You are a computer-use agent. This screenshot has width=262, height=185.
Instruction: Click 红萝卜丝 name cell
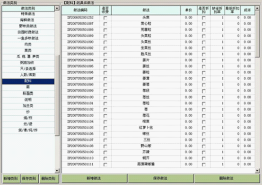pos(146,128)
